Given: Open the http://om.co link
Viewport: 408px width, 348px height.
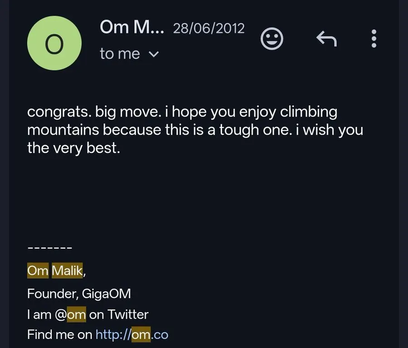Looking at the screenshot, I should (x=132, y=334).
